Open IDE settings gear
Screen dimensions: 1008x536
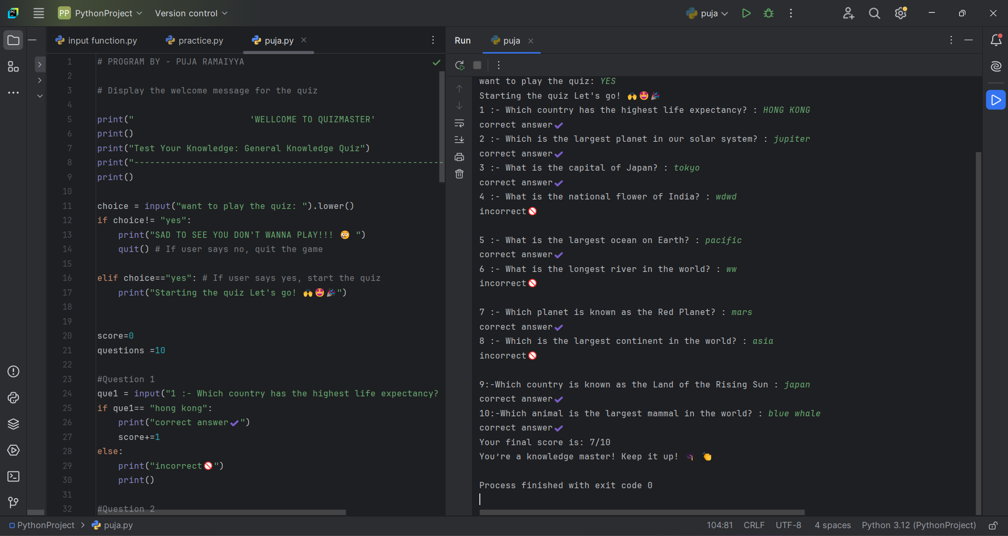(901, 13)
